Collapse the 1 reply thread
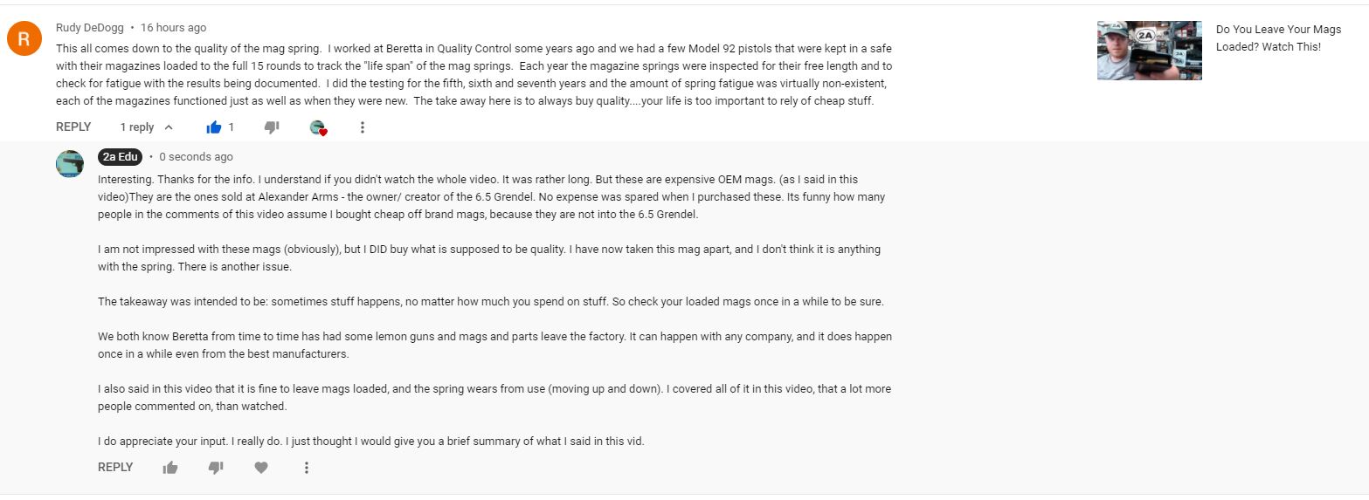The height and width of the screenshot is (500, 1369). click(147, 127)
